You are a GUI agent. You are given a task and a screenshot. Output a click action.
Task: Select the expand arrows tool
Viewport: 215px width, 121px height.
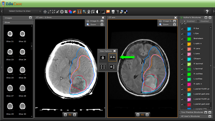54,12
